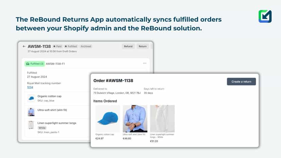Screen dimensions: 281x158
Task: Click the AWSM-1138-F1 fulfillment ID
Action: (55, 64)
